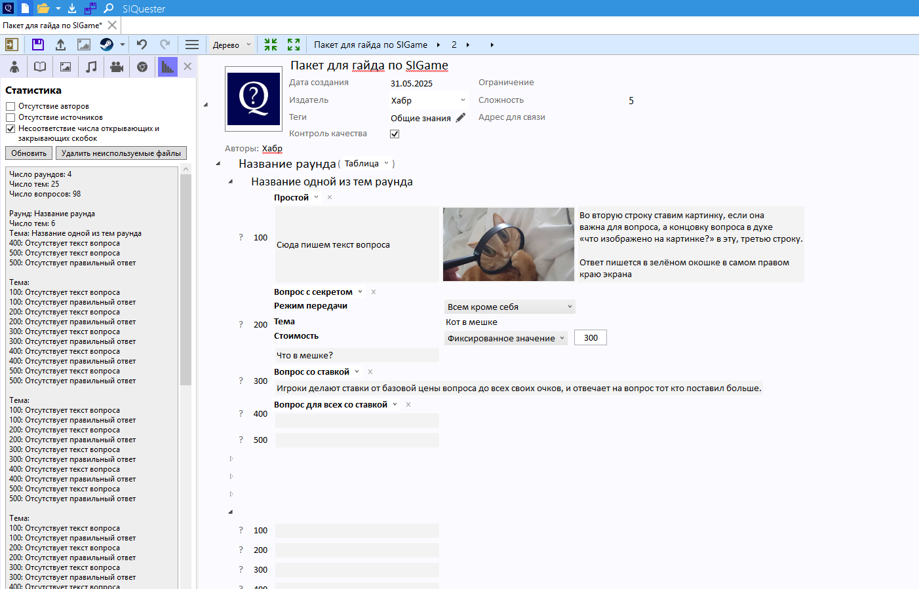Screen dimensions: 919x589
Task: Select the 'Пакет для гайда по SIGame*' tab
Action: (52, 26)
